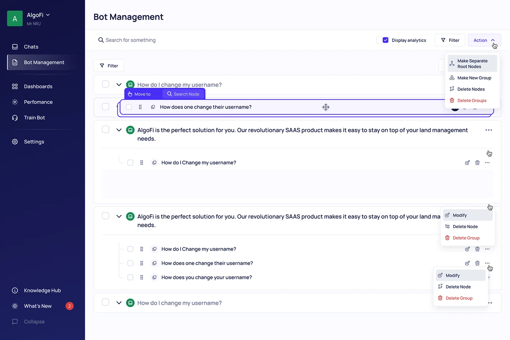Open the three-dots menu of second group header

coord(489,130)
